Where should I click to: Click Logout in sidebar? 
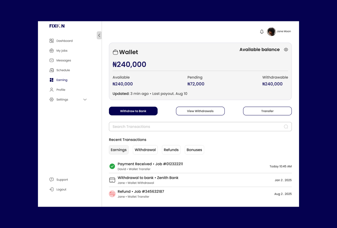point(61,190)
